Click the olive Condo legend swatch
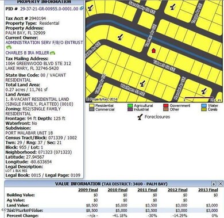The width and height of the screenshot is (224, 218). tap(204, 109)
